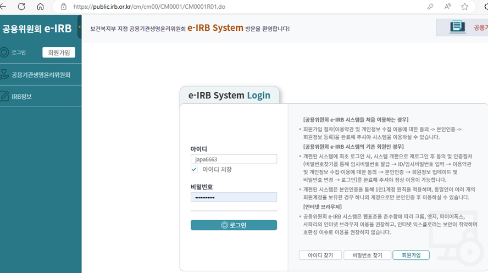Refresh the page with reload icon

(21, 7)
